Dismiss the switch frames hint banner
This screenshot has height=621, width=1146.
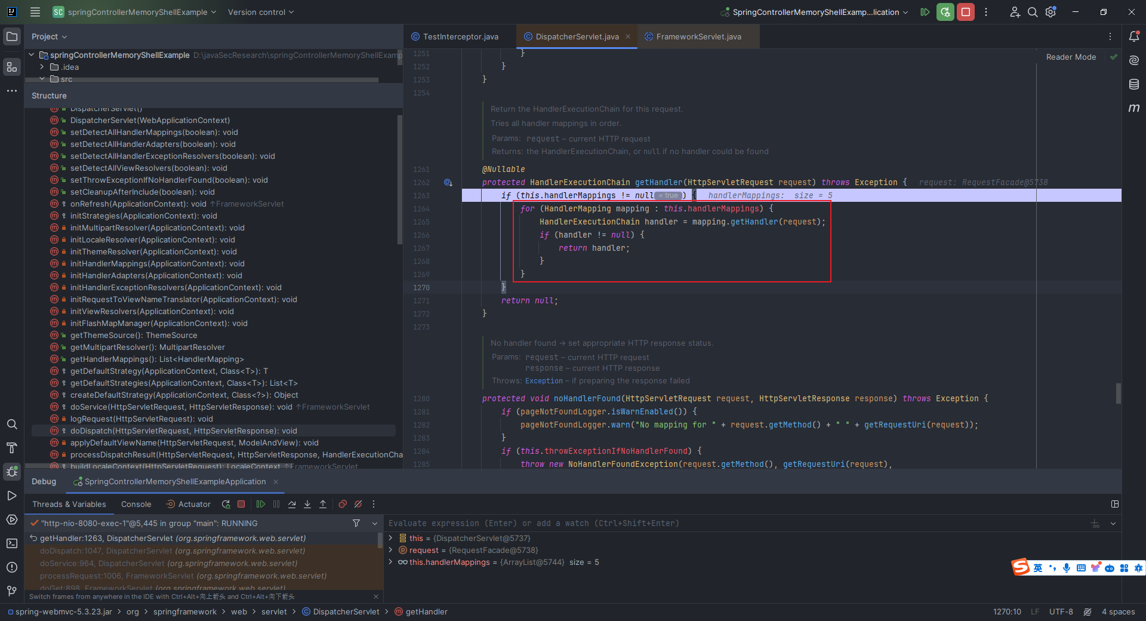click(x=376, y=596)
